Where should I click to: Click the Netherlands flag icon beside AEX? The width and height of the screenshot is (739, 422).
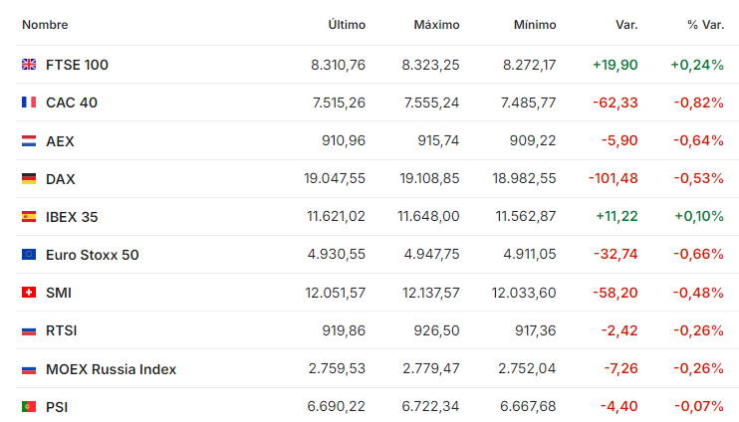29,140
